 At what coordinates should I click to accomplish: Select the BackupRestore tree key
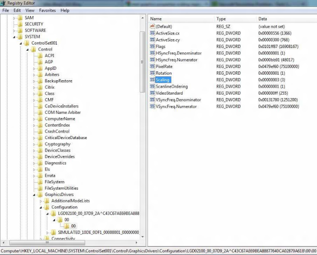58,81
